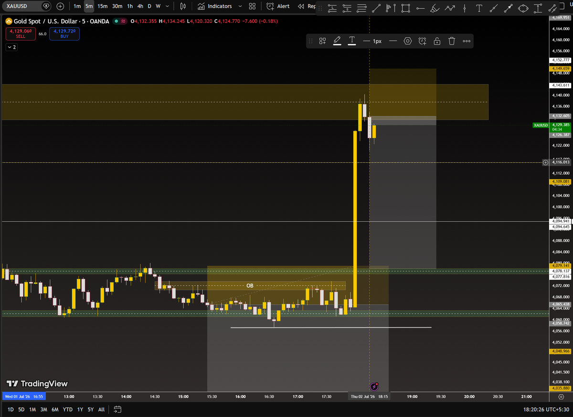Select the Trend Line tool
The height and width of the screenshot is (417, 573).
pyautogui.click(x=376, y=8)
